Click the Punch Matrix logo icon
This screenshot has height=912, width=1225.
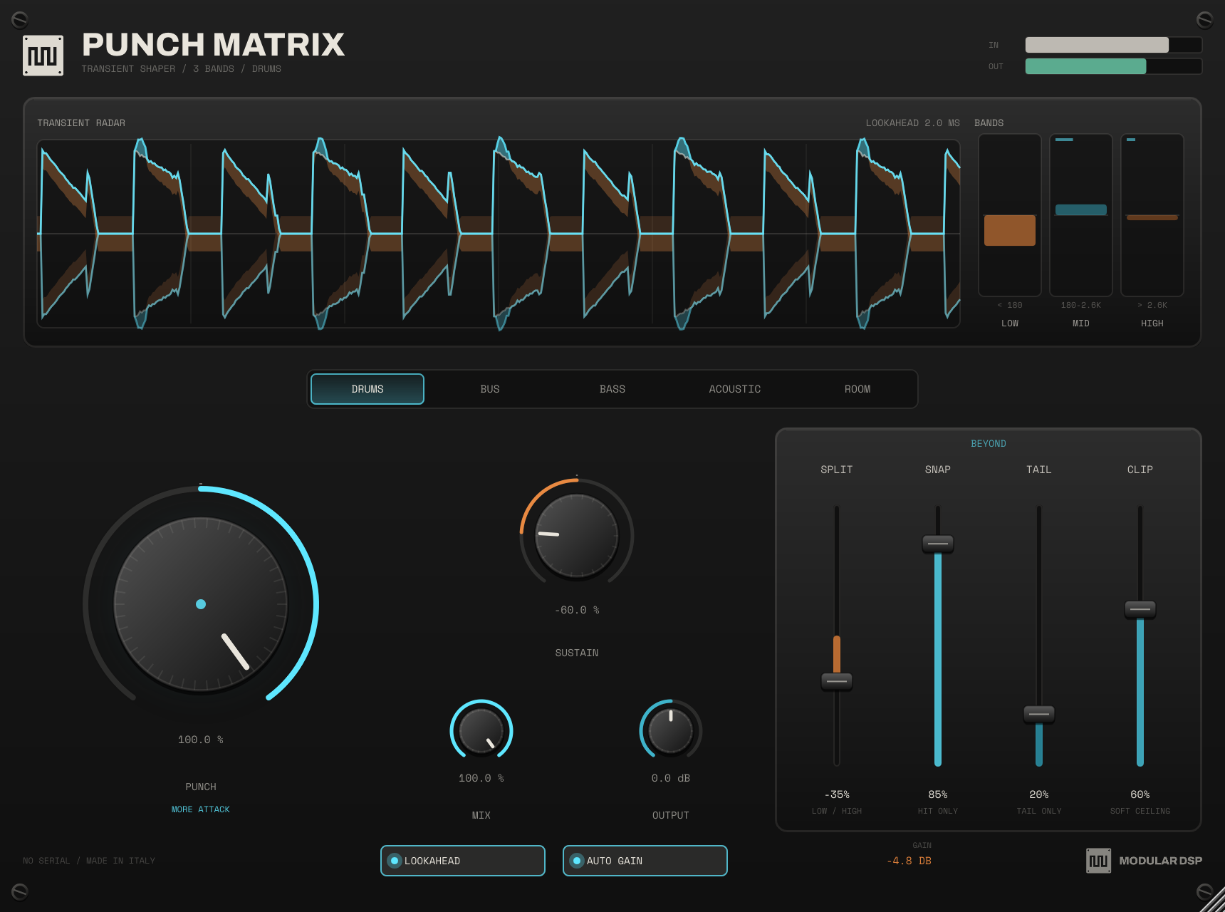(43, 56)
